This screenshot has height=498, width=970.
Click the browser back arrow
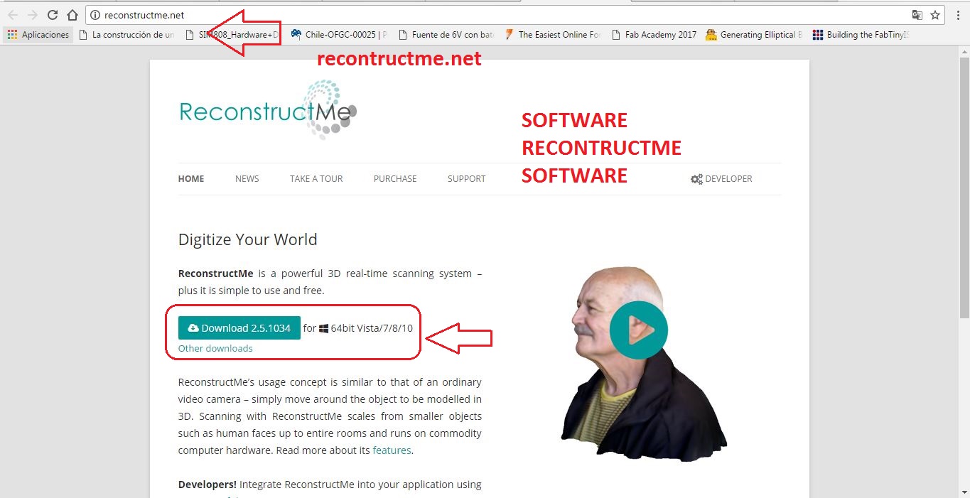click(x=13, y=15)
